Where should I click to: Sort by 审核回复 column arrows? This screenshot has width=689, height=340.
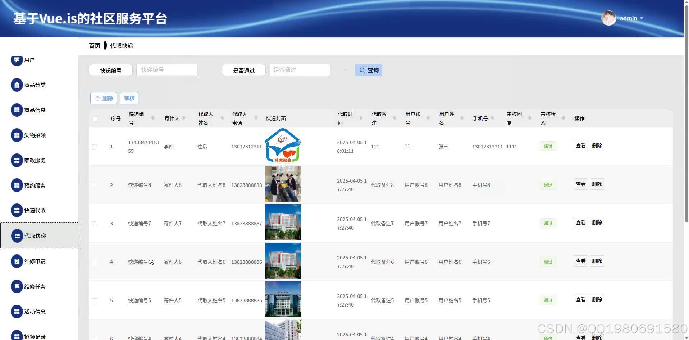[530, 118]
